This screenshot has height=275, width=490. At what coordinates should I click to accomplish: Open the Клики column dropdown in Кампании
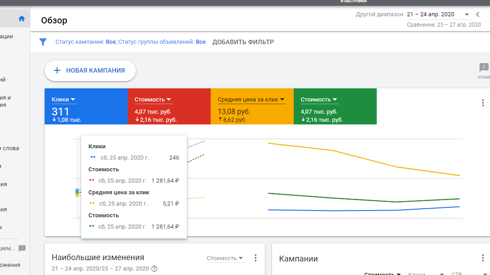(426, 274)
